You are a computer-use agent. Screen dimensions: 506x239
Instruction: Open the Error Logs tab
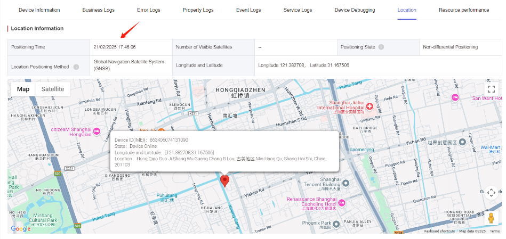coord(149,10)
